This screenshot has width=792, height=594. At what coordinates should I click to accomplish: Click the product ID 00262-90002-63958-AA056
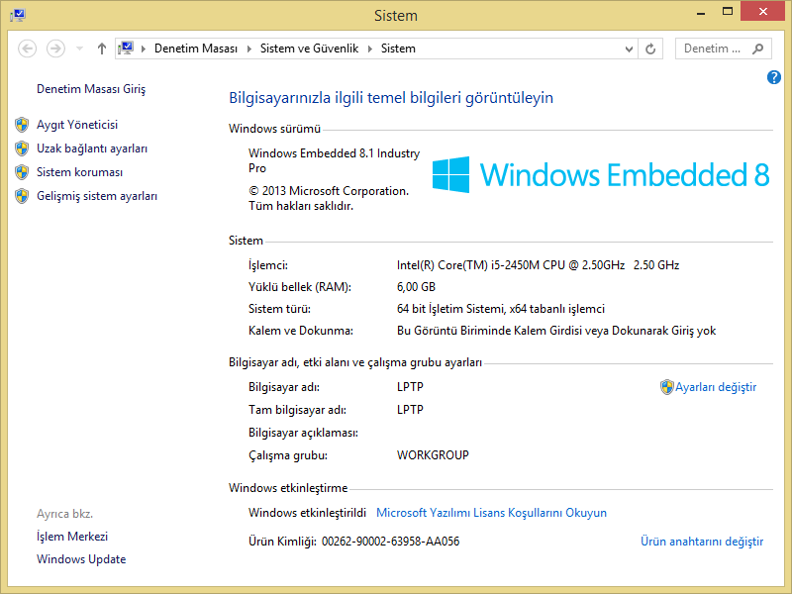coord(390,542)
